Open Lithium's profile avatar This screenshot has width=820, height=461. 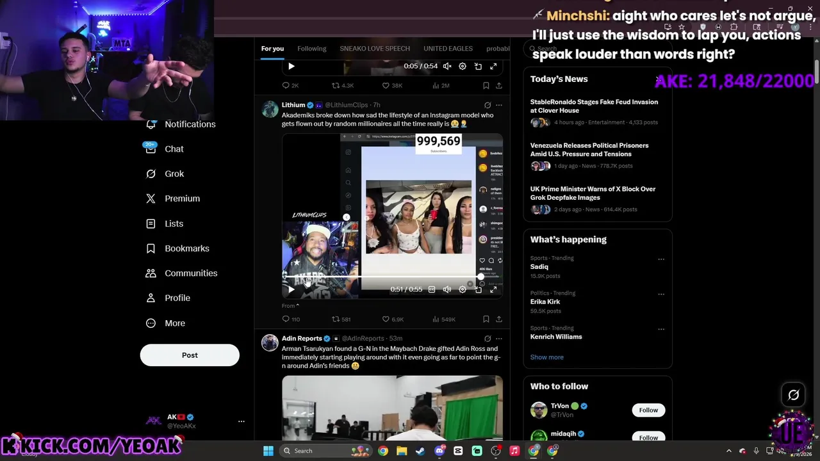[270, 109]
